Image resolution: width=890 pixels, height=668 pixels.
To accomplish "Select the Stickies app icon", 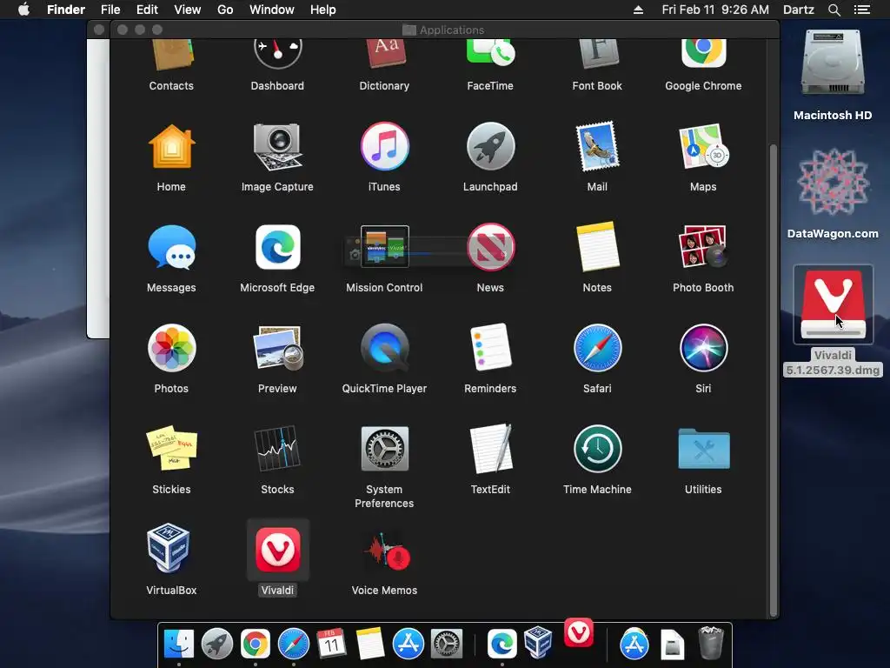I will tap(171, 448).
